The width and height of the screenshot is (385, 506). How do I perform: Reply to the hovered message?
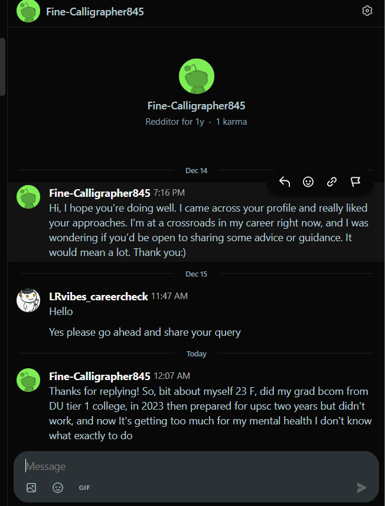pyautogui.click(x=285, y=182)
